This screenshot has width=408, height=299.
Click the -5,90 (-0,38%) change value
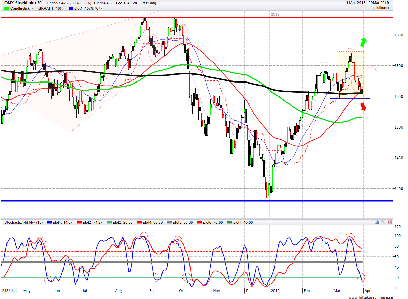79,3
